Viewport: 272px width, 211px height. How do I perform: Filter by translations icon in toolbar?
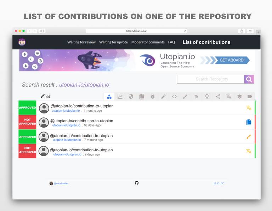coord(229,96)
